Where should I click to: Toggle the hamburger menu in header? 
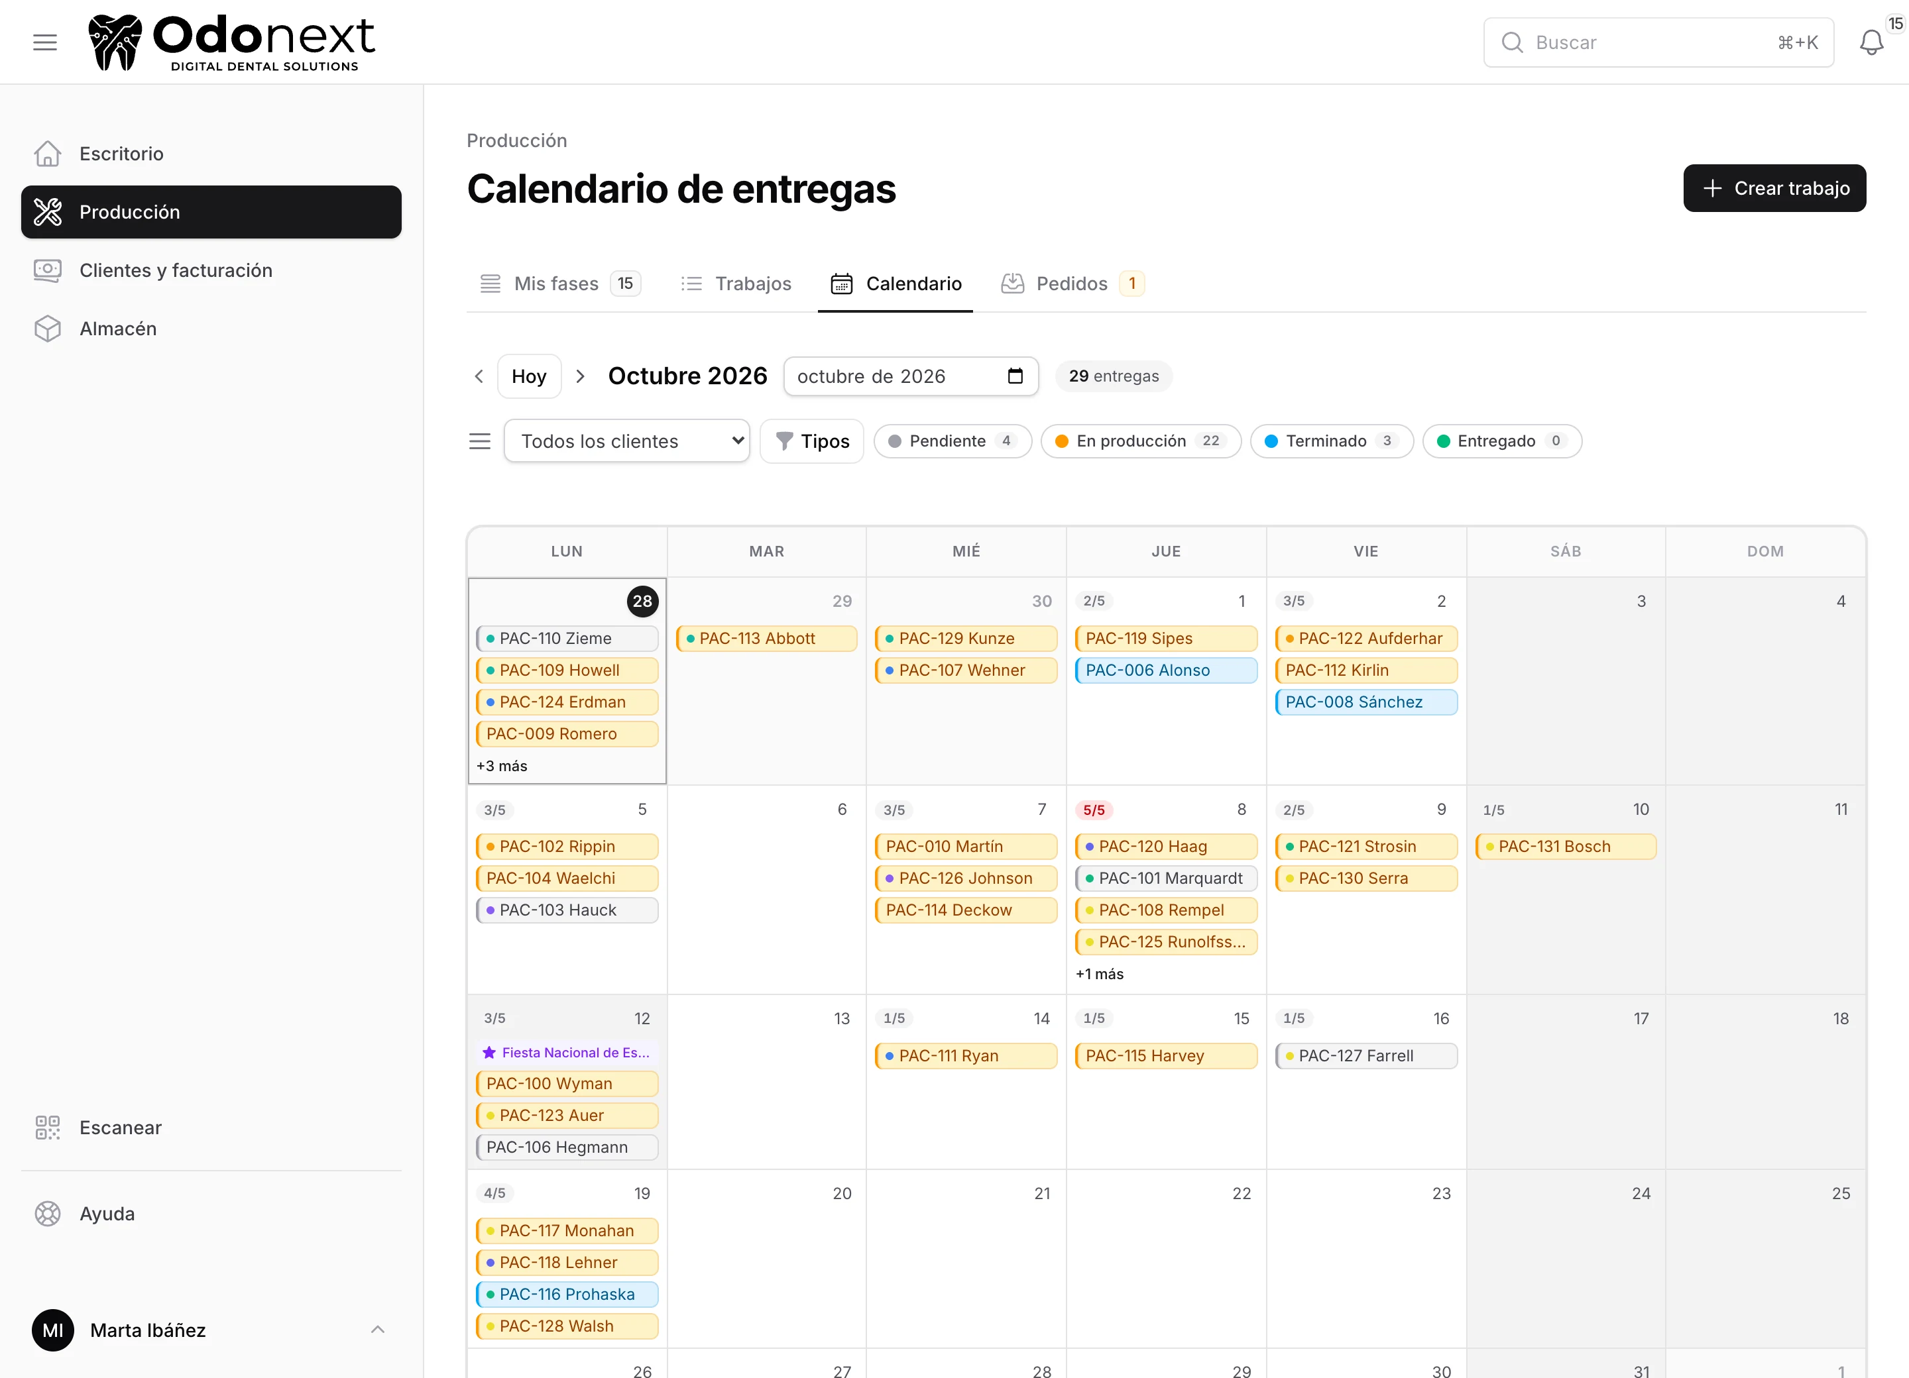[44, 42]
